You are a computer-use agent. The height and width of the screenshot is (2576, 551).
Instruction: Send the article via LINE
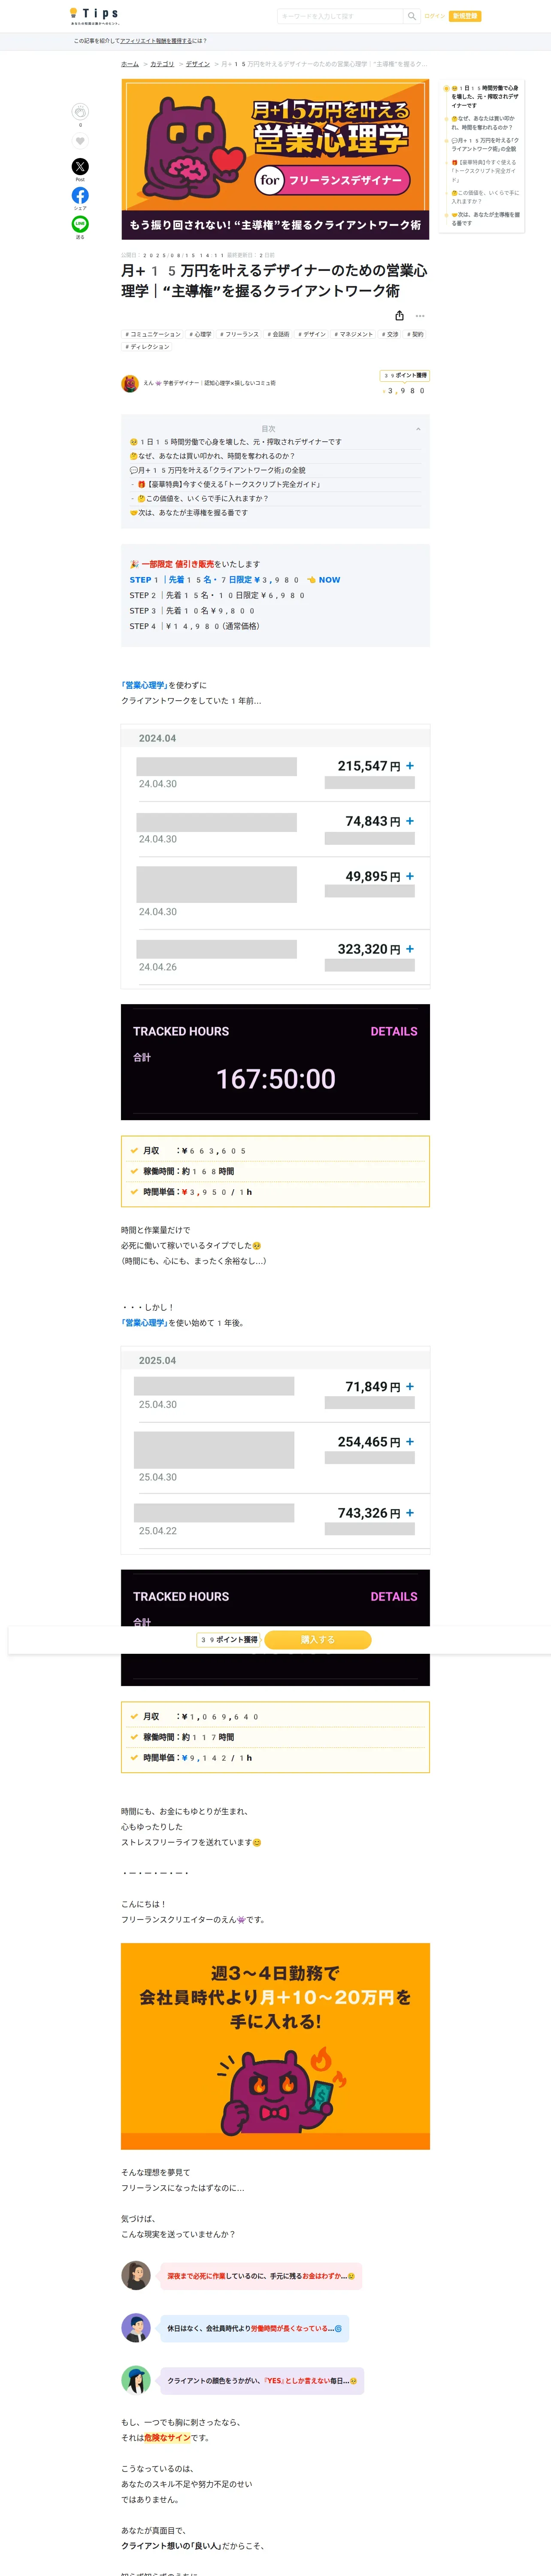(80, 224)
